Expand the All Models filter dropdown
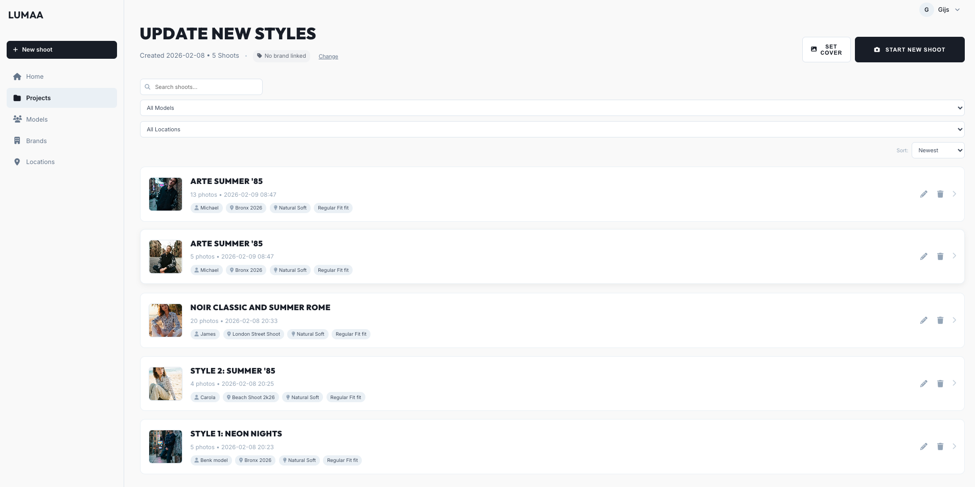Screen dimensions: 975x487 [x=552, y=108]
